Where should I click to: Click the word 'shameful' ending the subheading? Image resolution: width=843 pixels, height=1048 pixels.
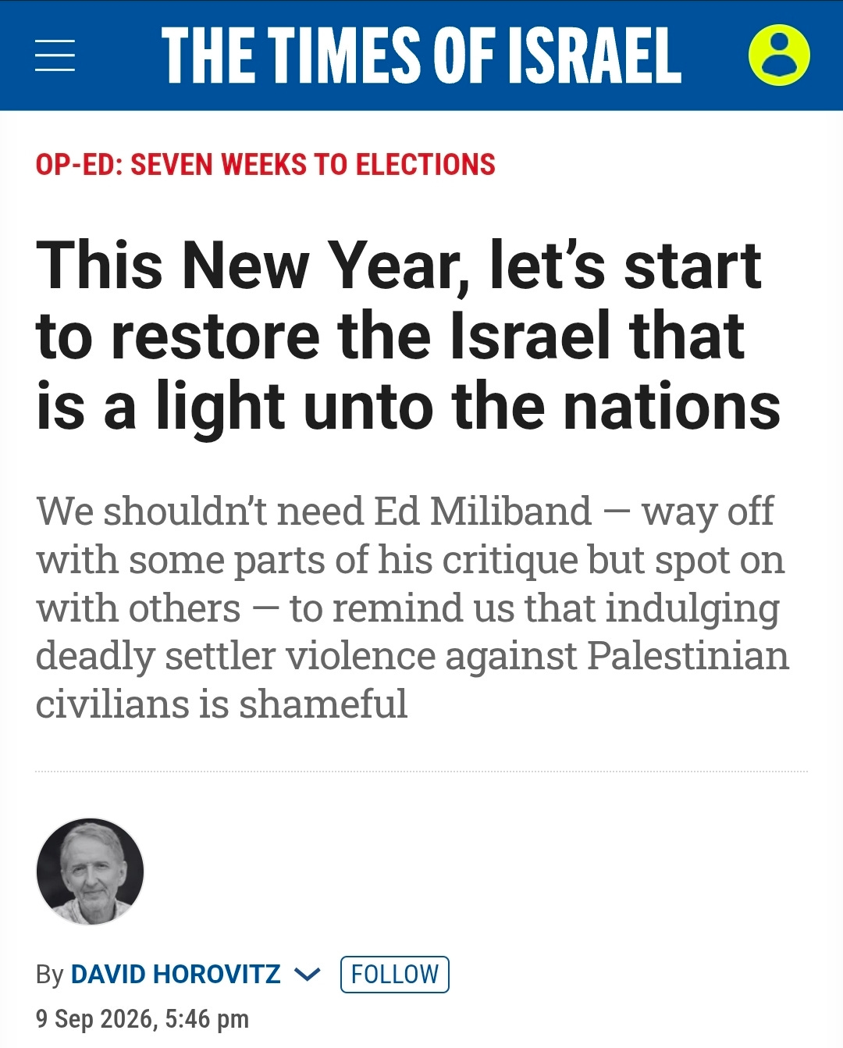[x=323, y=704]
